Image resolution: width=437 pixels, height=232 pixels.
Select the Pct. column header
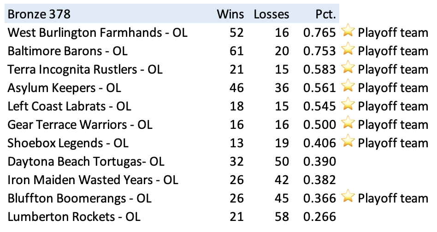[325, 14]
